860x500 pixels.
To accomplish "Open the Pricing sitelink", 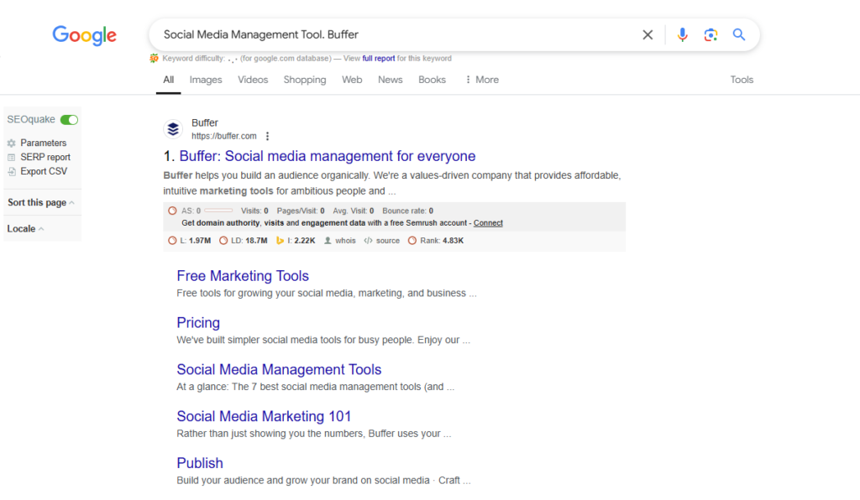I will [x=198, y=323].
